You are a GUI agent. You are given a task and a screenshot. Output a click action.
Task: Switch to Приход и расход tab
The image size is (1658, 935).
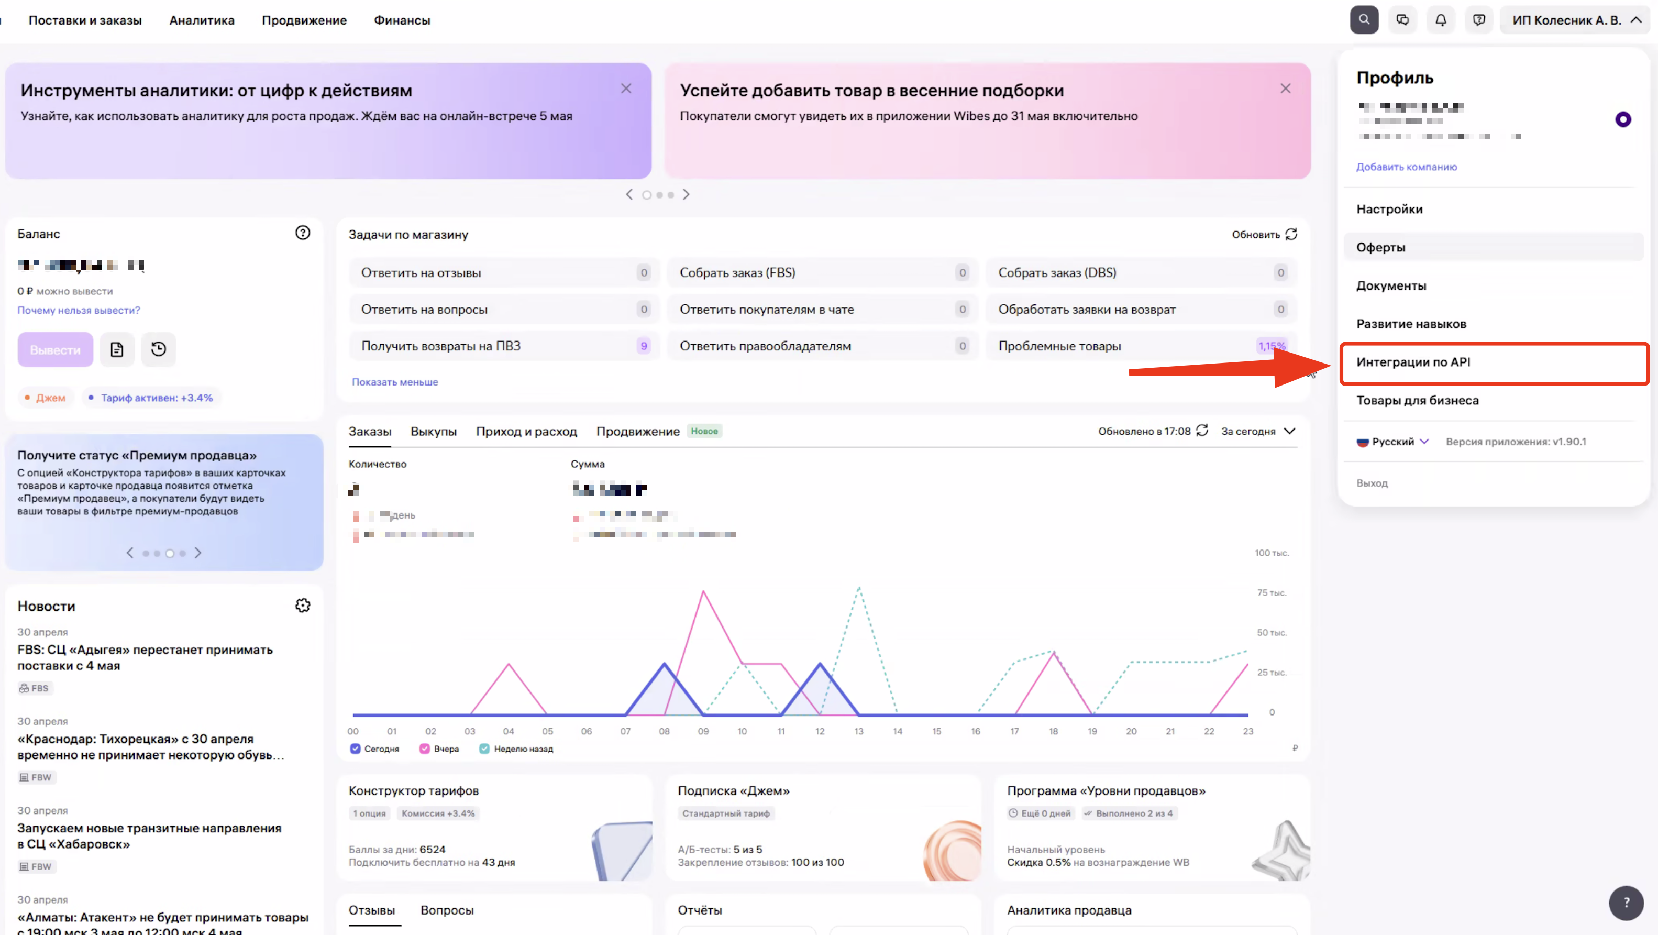pos(526,432)
